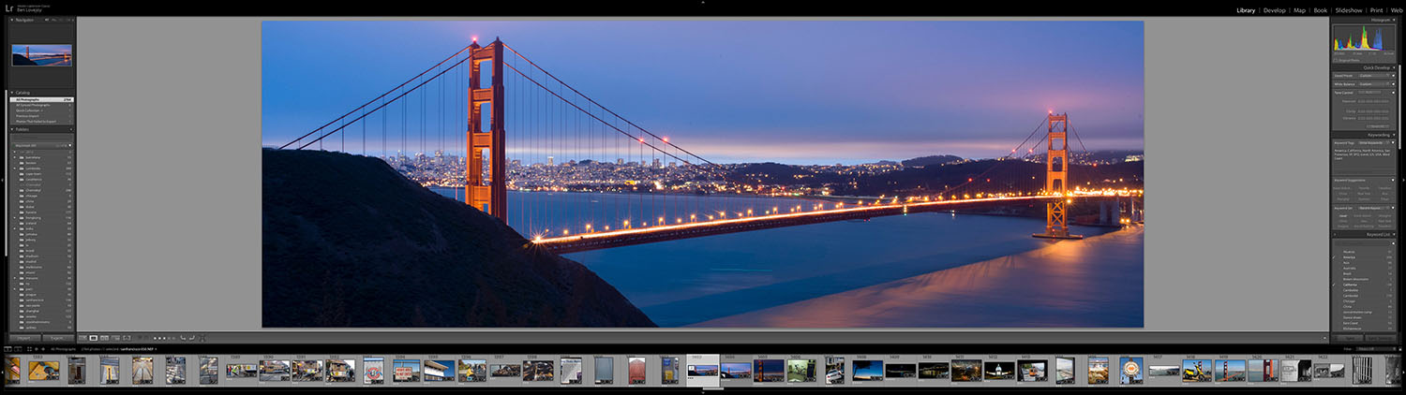Switch to Grid view in toolbar

[x=82, y=338]
